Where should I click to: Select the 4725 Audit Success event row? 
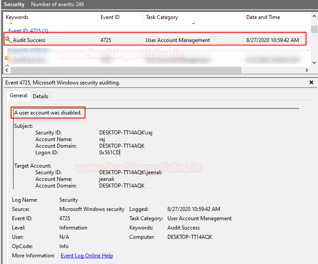click(x=155, y=39)
